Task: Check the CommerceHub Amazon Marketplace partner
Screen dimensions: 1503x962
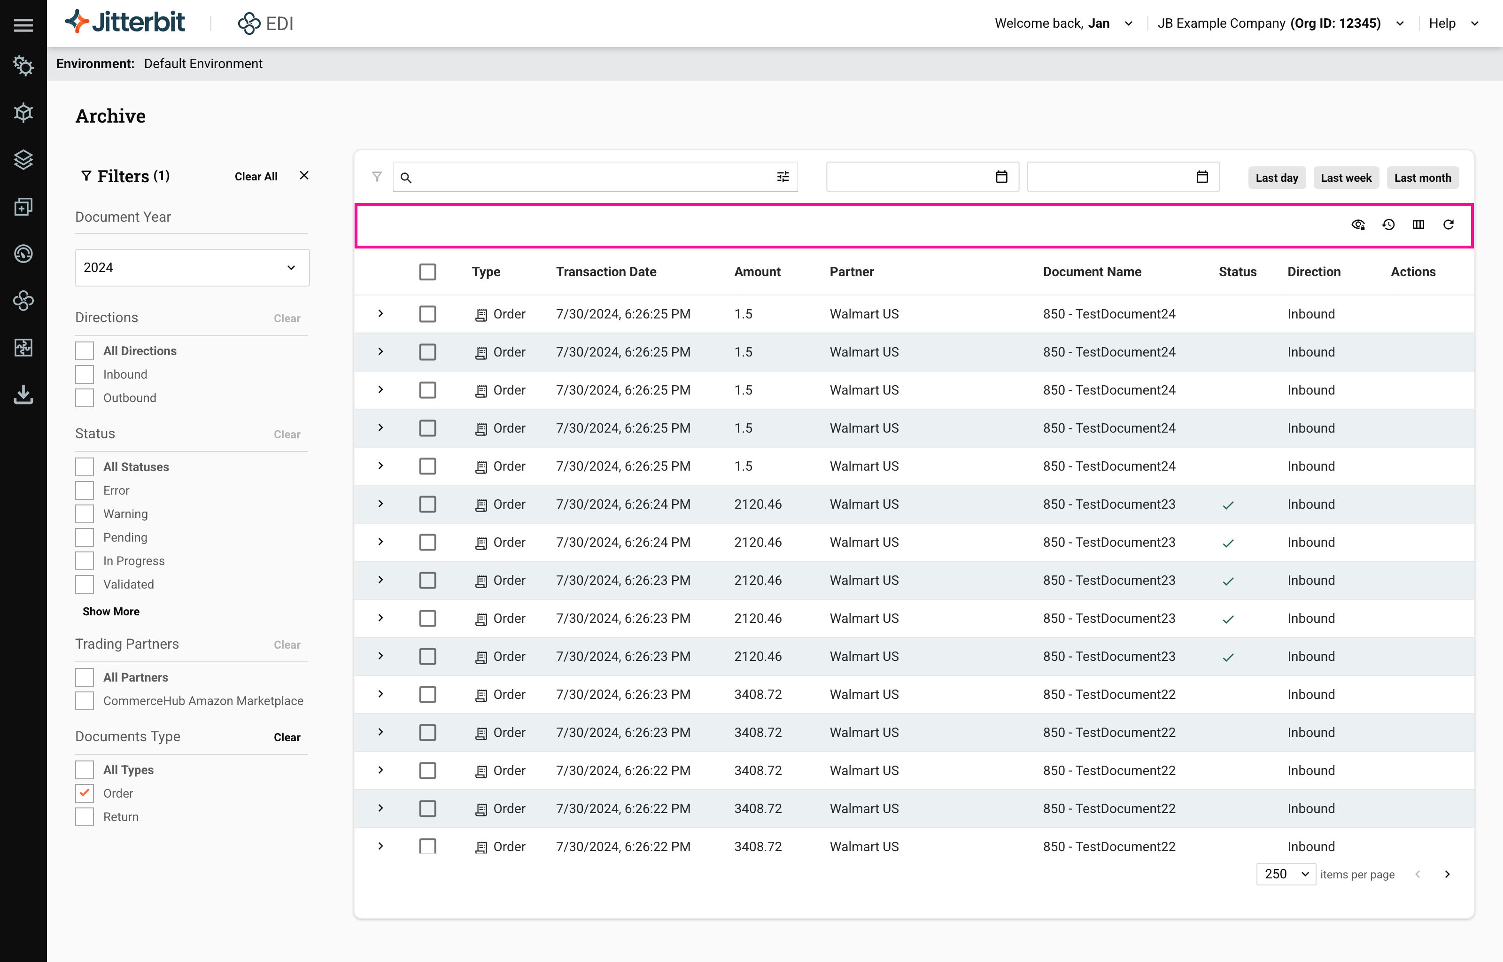Action: click(x=84, y=701)
